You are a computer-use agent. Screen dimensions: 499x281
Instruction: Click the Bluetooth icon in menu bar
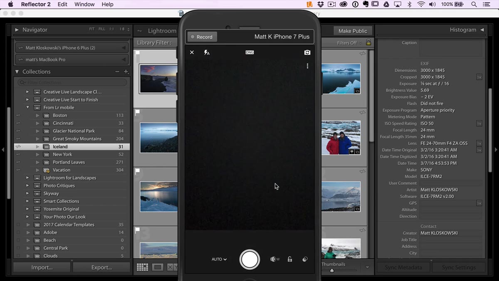409,4
